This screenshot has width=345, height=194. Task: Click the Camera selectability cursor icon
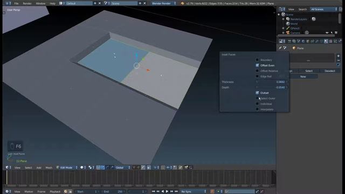pyautogui.click(x=332, y=32)
